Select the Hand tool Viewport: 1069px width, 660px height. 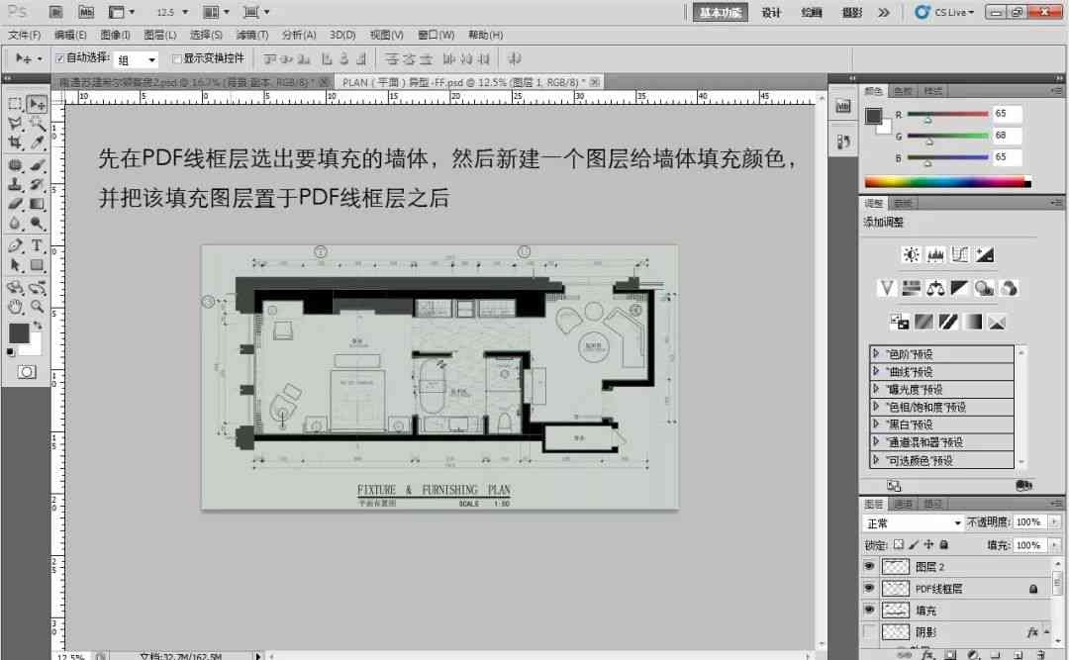15,307
